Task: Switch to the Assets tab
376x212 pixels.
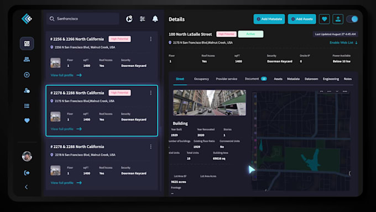Action: pos(278,79)
